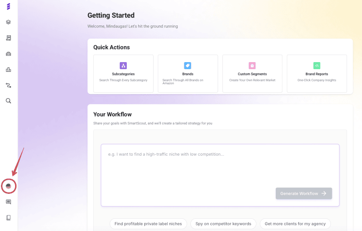This screenshot has height=231, width=362.
Task: Open the bar chart sidebar icon
Action: point(8,70)
